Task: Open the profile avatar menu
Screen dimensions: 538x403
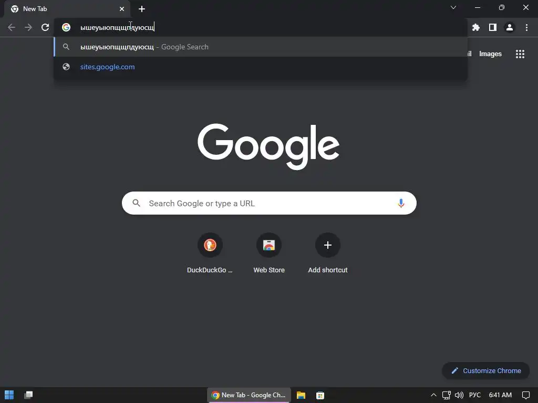Action: click(510, 27)
